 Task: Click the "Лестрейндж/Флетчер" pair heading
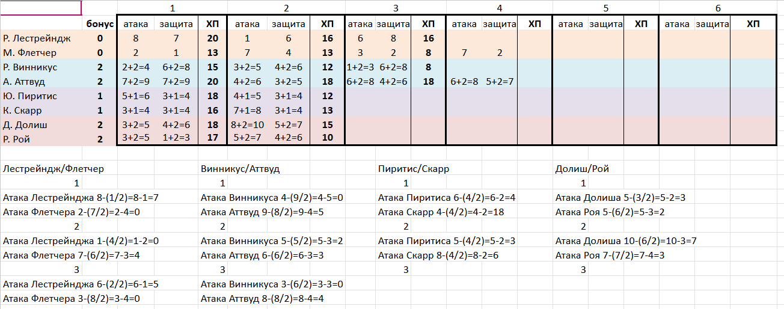coord(54,169)
